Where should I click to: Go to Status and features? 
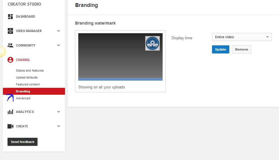tap(30, 70)
